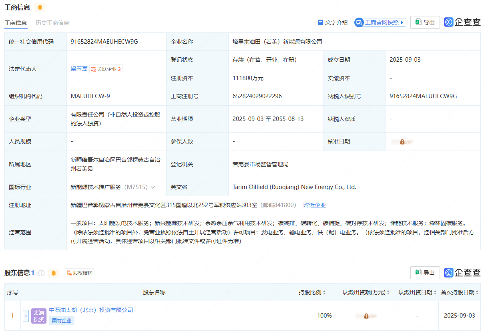
Task: Click the info icon beside 股东信息
Action: tap(41, 273)
